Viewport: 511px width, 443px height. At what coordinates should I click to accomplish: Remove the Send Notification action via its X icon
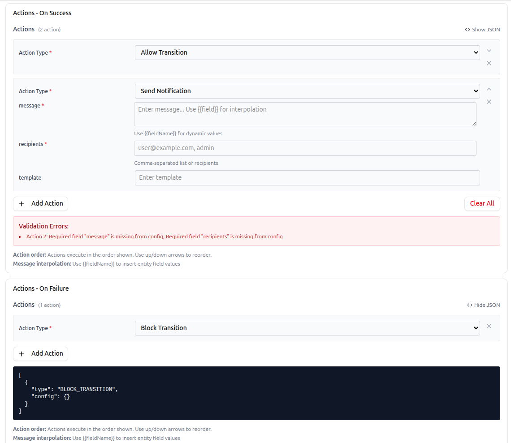(x=489, y=102)
